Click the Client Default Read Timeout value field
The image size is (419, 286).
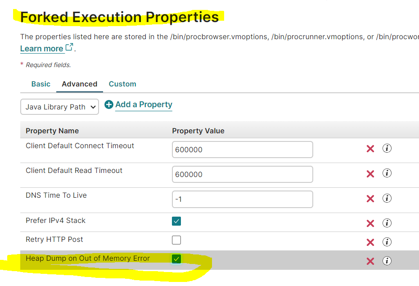[242, 174]
